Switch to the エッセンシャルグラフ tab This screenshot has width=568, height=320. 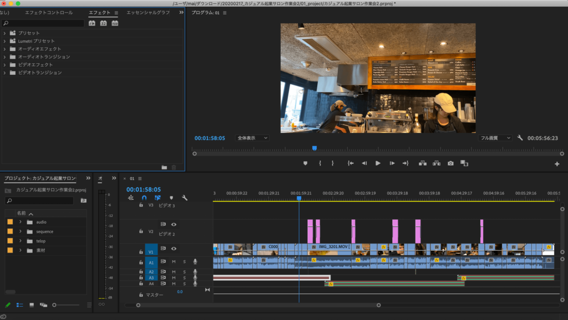pyautogui.click(x=148, y=13)
